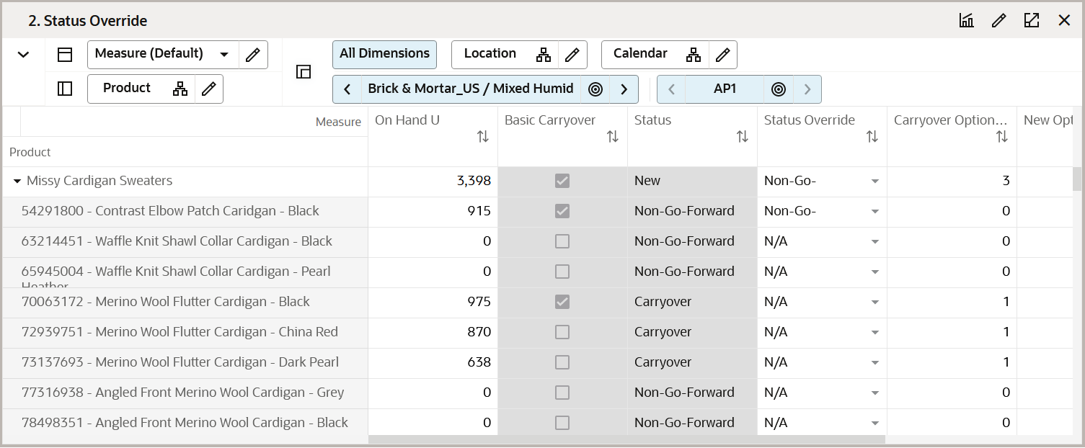Select the All Dimensions tab
The image size is (1085, 448).
pyautogui.click(x=384, y=54)
